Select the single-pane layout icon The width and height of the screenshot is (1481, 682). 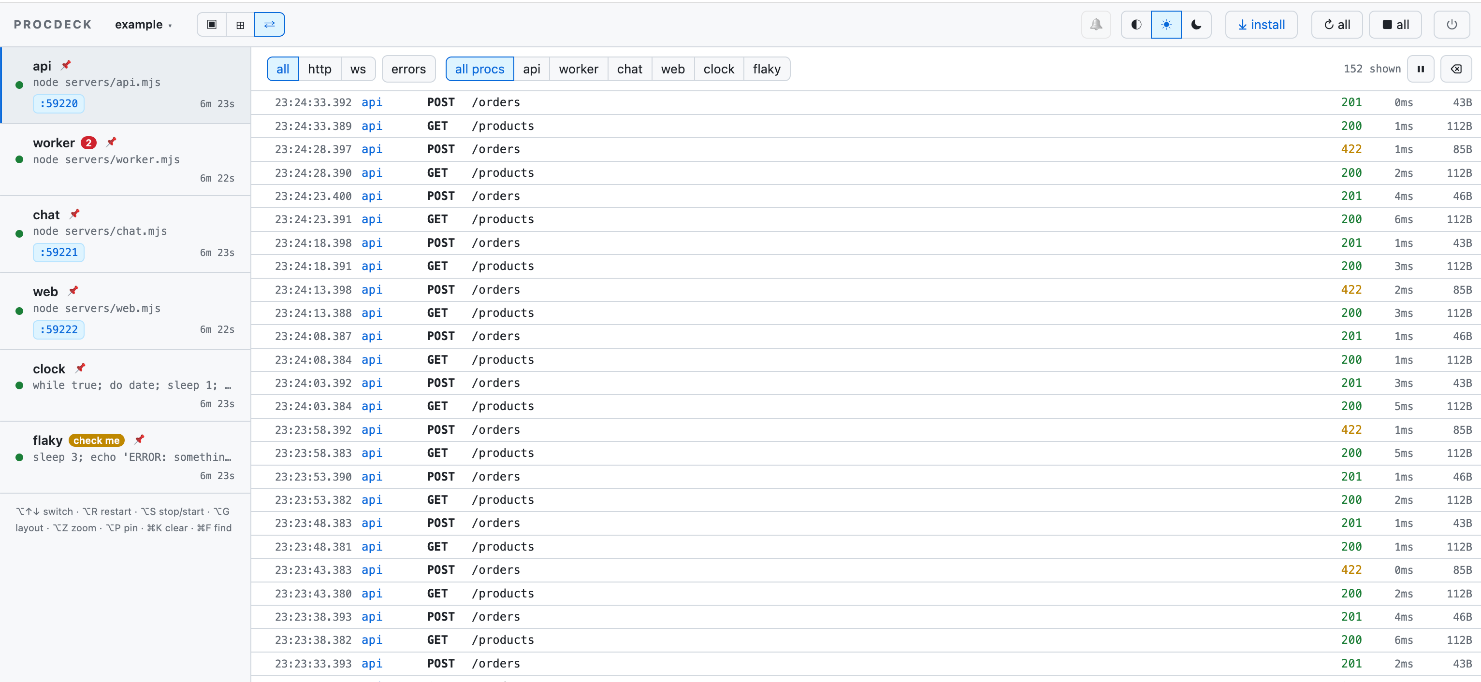click(212, 24)
